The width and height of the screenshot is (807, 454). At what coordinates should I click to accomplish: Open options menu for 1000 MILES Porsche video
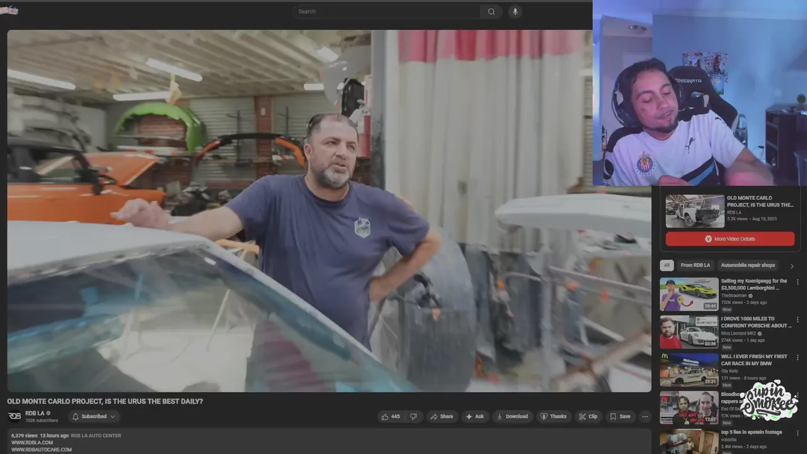tap(798, 320)
